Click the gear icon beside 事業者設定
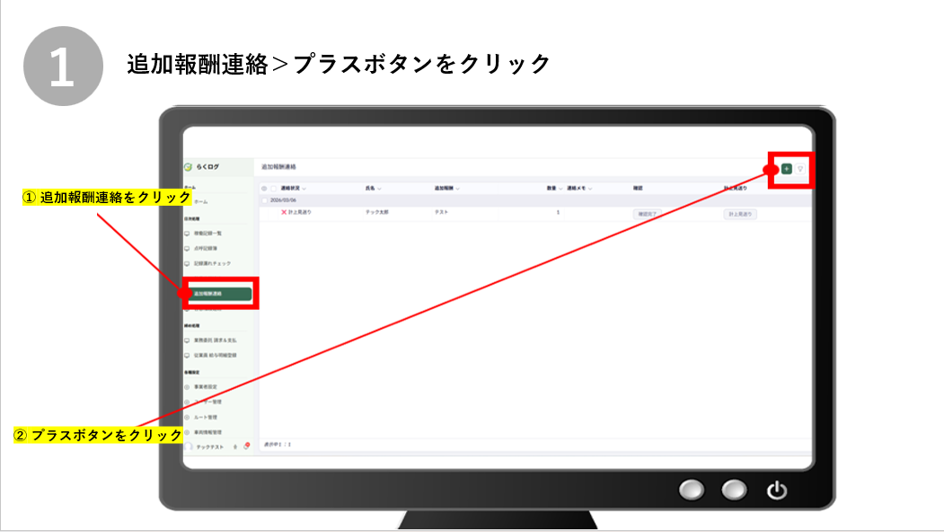944x532 pixels. 188,386
